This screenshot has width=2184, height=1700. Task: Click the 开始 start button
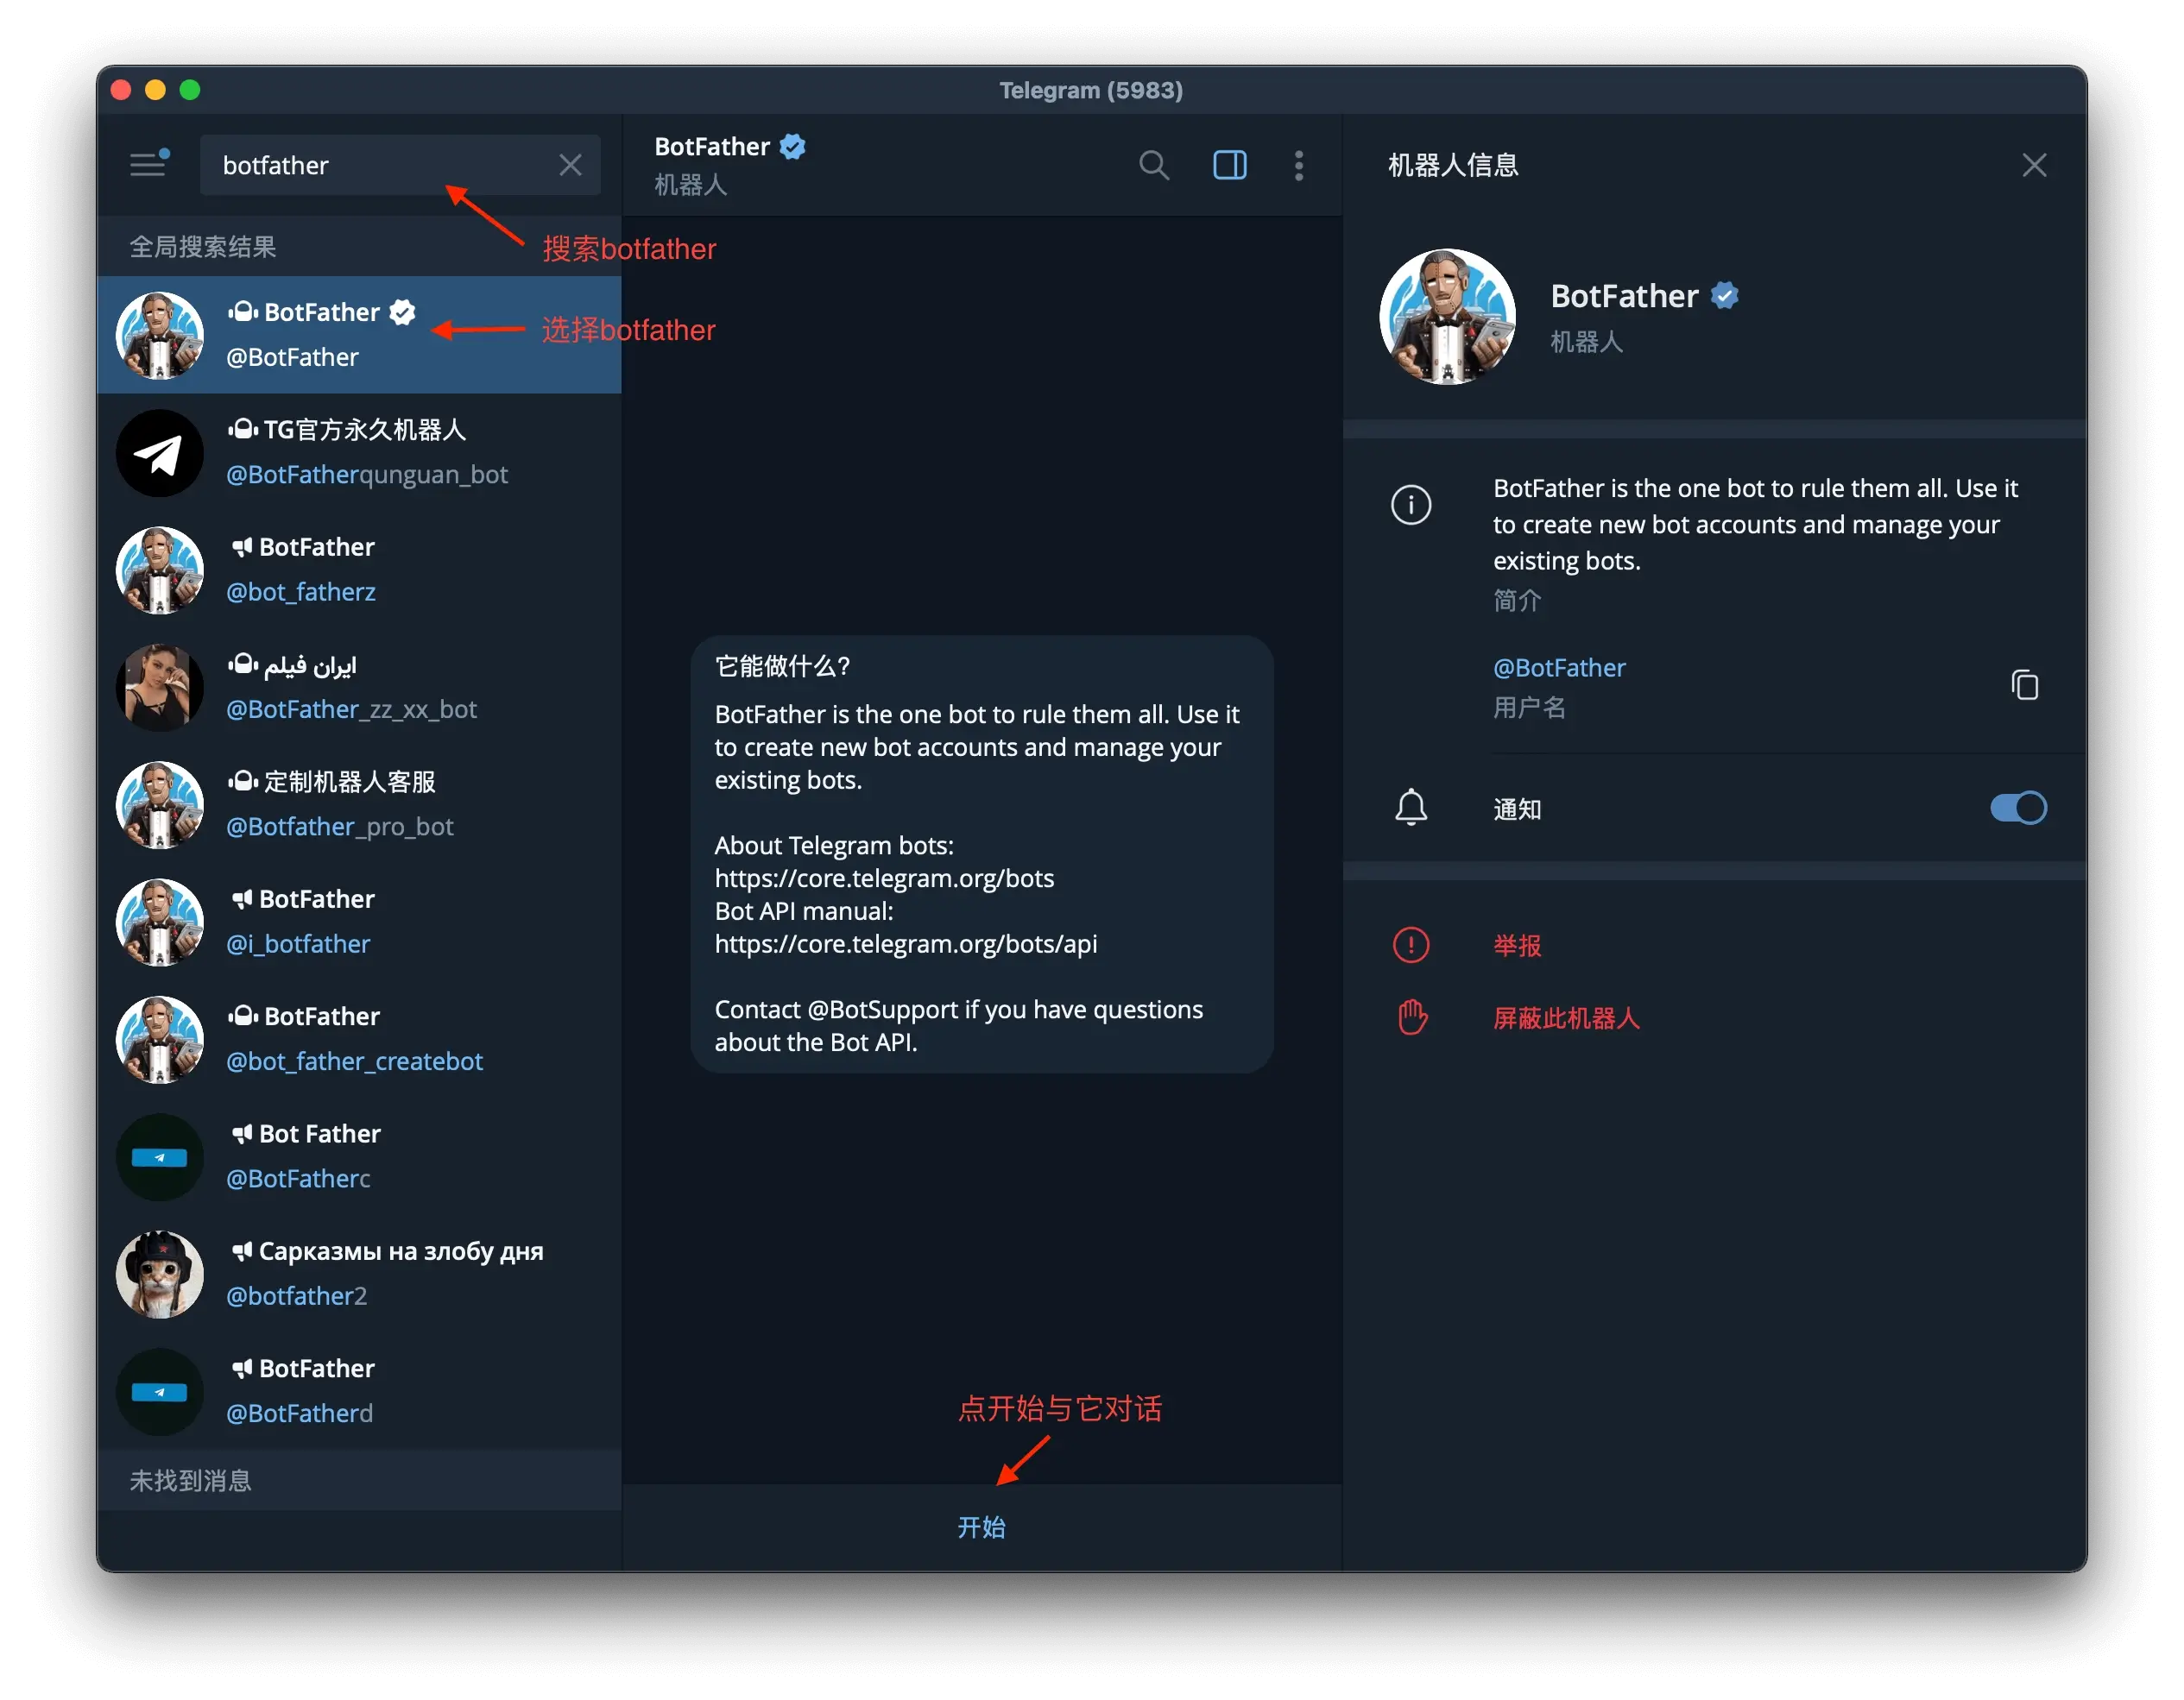(981, 1526)
